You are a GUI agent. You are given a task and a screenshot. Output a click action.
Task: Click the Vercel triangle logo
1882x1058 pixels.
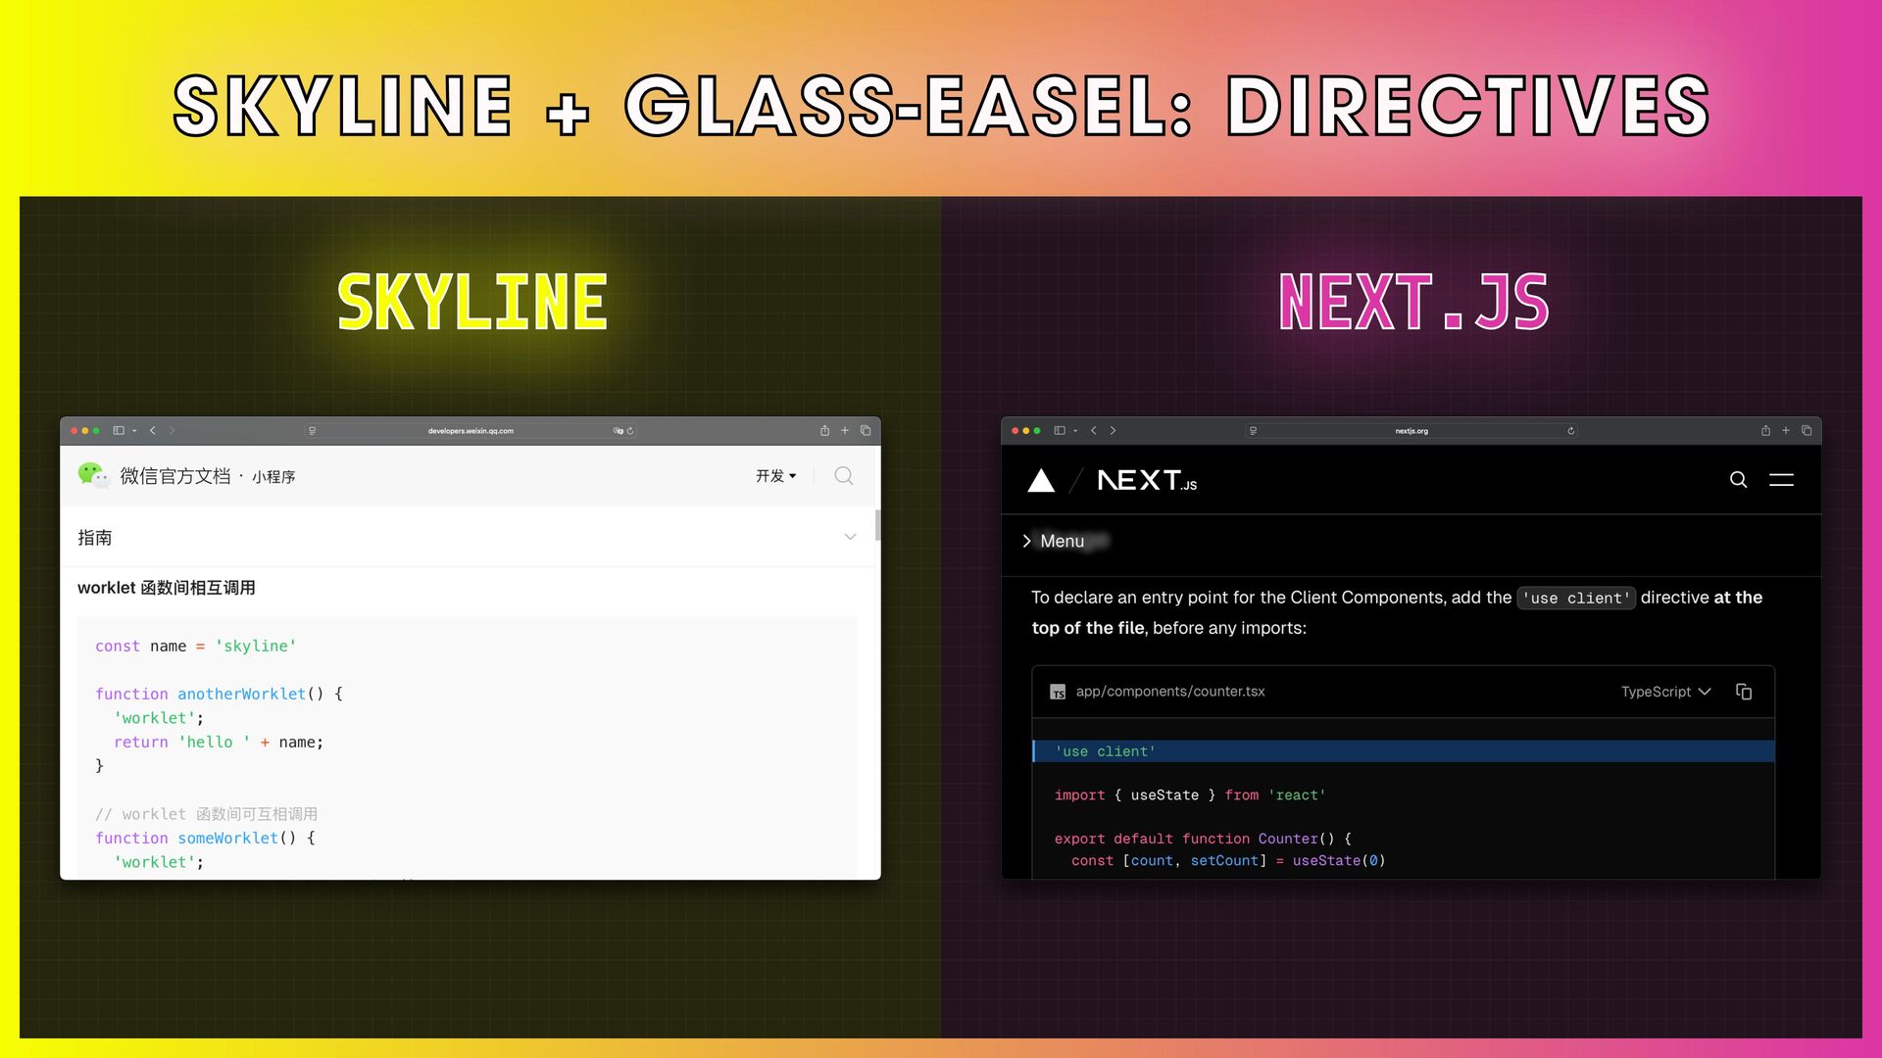click(x=1041, y=480)
